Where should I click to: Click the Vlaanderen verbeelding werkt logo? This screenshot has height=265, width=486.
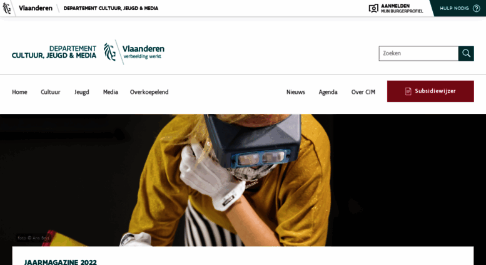[x=134, y=52]
